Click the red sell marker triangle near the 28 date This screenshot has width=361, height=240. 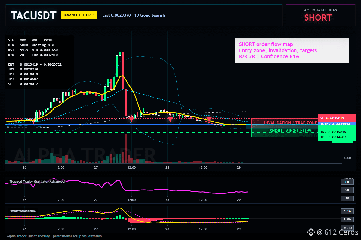coord(170,119)
